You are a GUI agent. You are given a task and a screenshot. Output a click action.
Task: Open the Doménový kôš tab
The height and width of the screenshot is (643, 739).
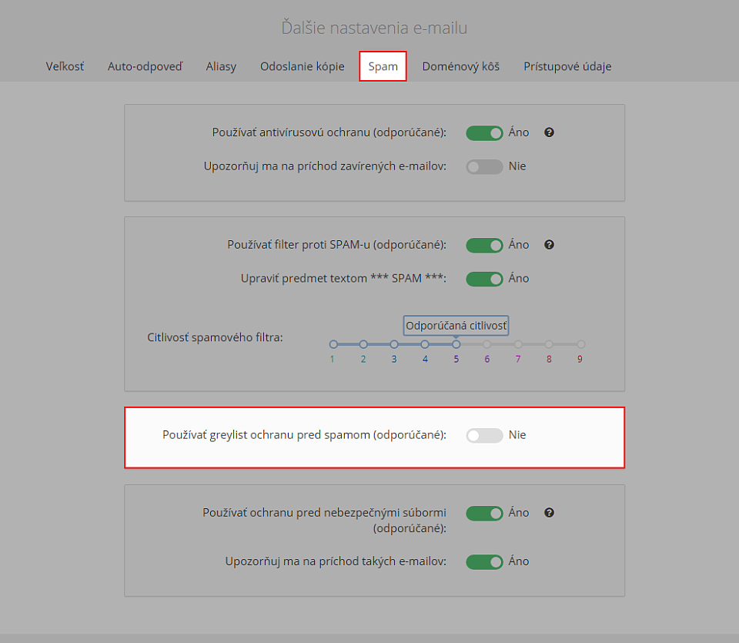pyautogui.click(x=461, y=66)
